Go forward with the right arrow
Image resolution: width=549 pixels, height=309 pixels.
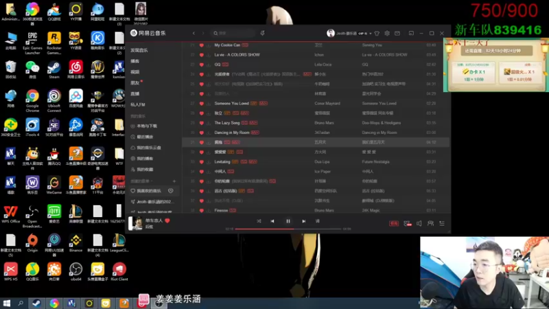(202, 33)
